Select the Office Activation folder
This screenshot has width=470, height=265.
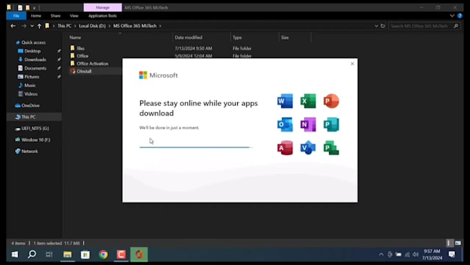pos(93,64)
